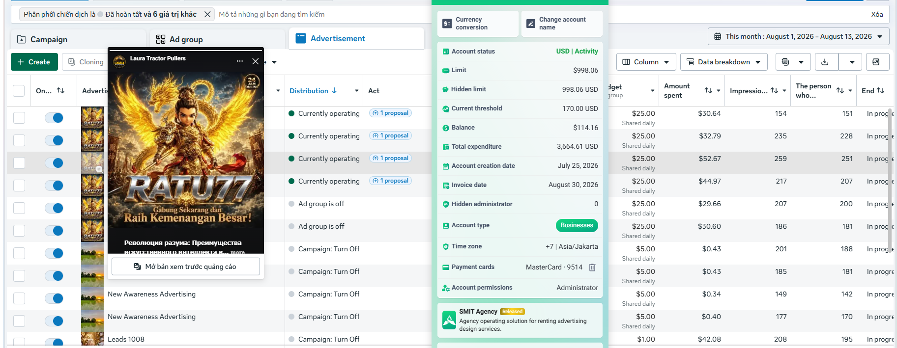
Task: Sort 'The person who' column arrows
Action: pyautogui.click(x=840, y=90)
